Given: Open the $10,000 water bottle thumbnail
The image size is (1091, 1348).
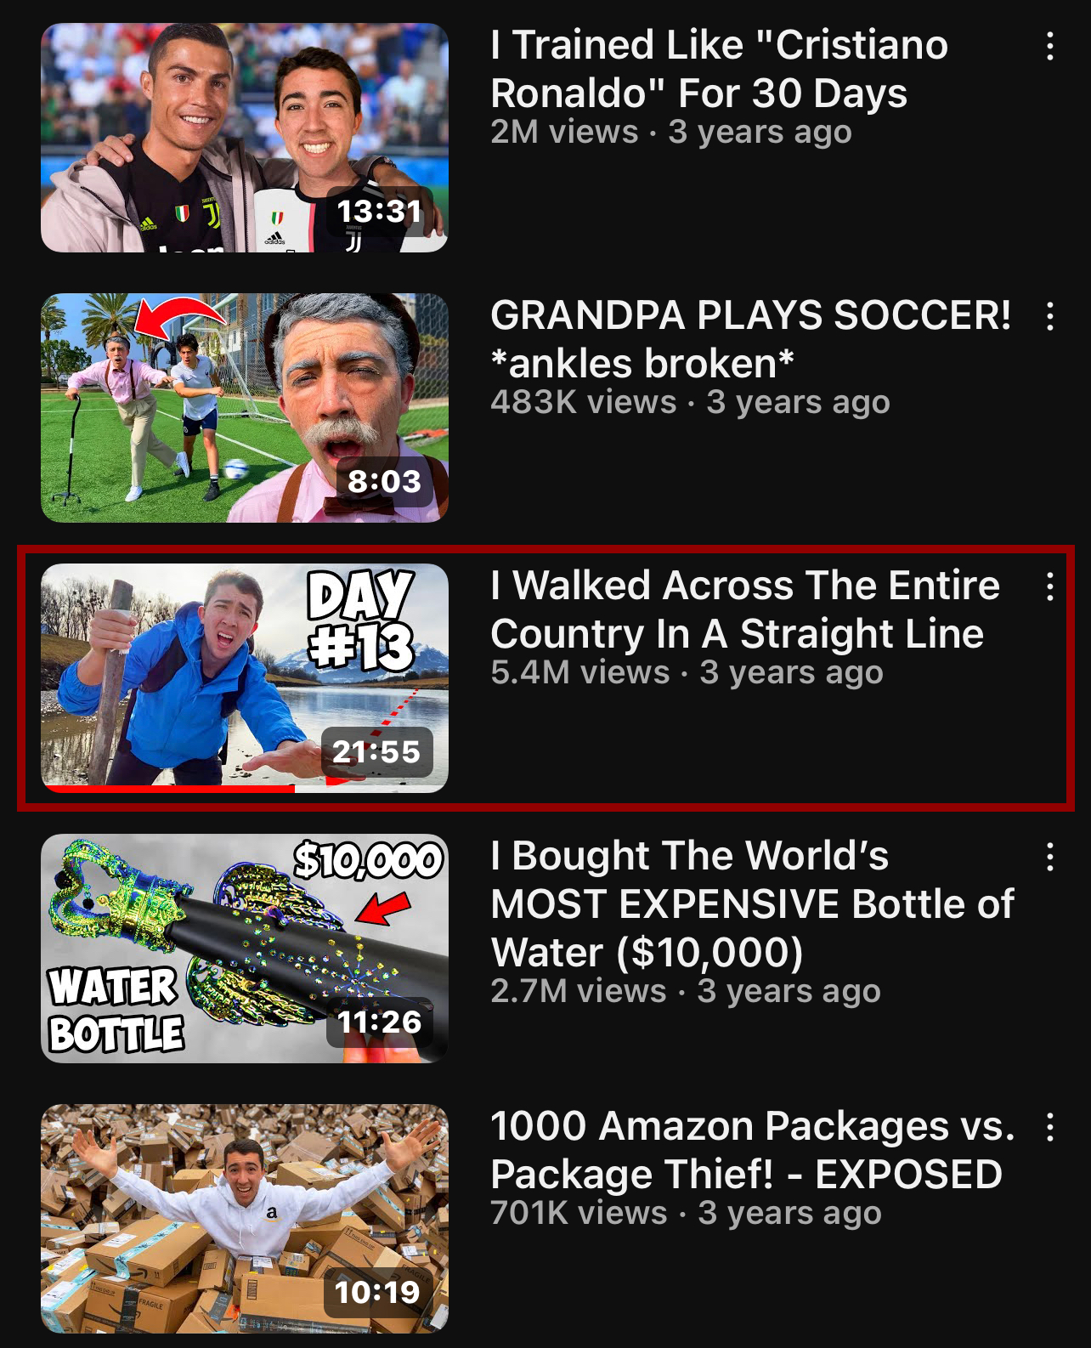Looking at the screenshot, I should (x=245, y=949).
